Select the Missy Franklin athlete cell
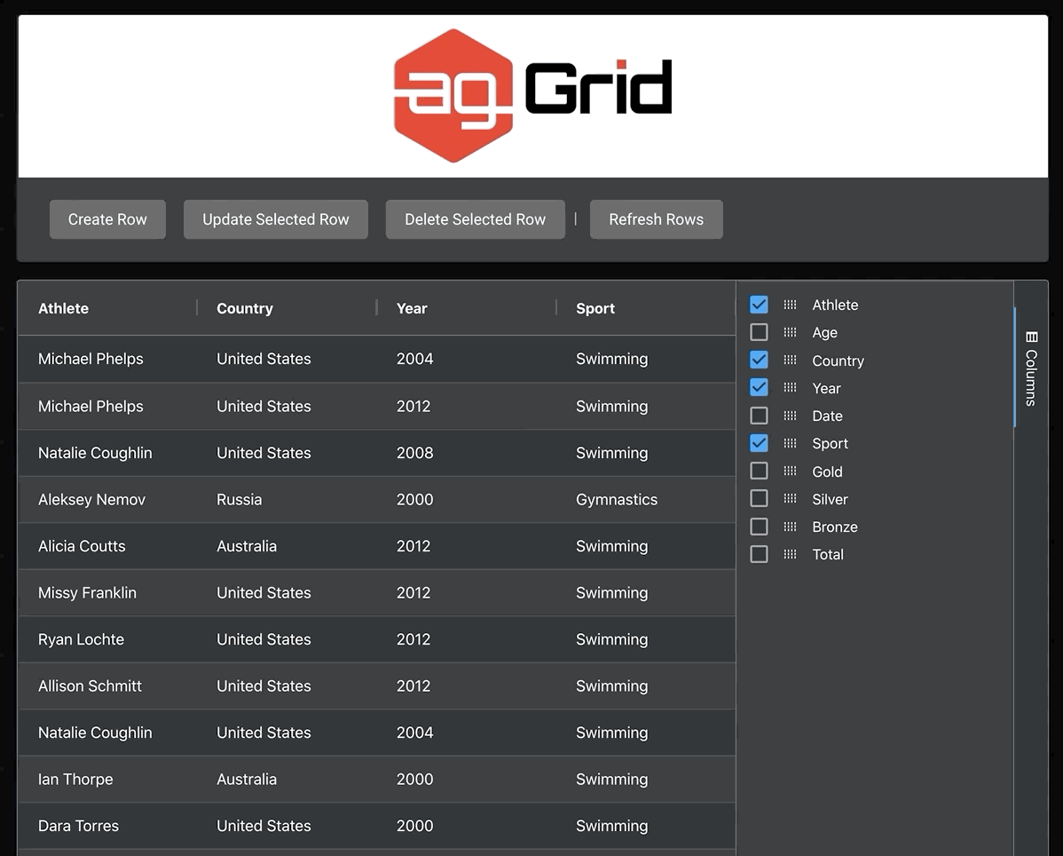This screenshot has height=856, width=1063. click(x=107, y=593)
